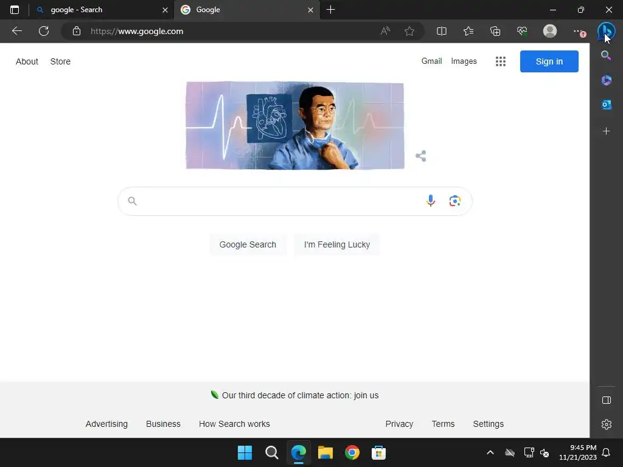The image size is (623, 467).
Task: Open the taskbar clock and date
Action: [578, 452]
